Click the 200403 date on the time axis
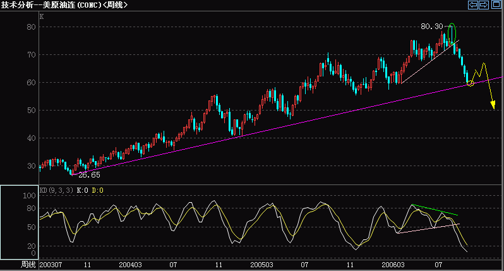504x271 pixels. [x=130, y=264]
